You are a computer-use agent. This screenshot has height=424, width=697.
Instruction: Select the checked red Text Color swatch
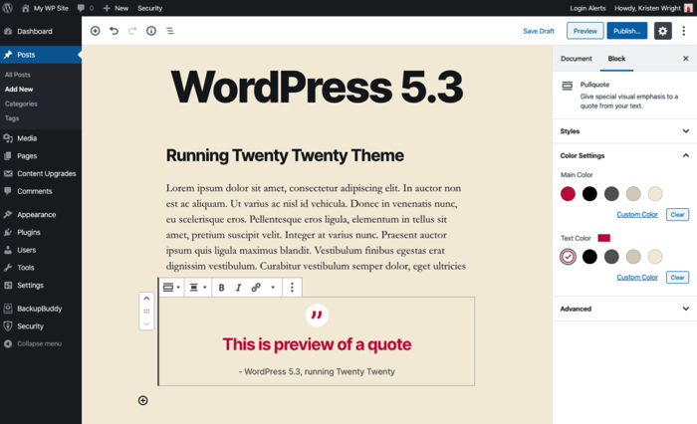point(568,257)
